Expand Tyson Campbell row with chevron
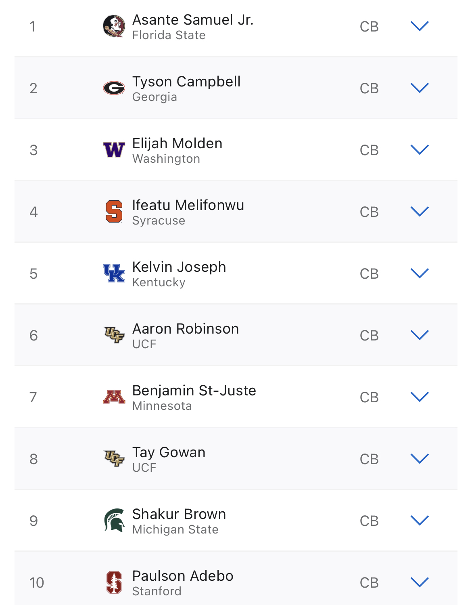This screenshot has width=472, height=605. tap(420, 88)
